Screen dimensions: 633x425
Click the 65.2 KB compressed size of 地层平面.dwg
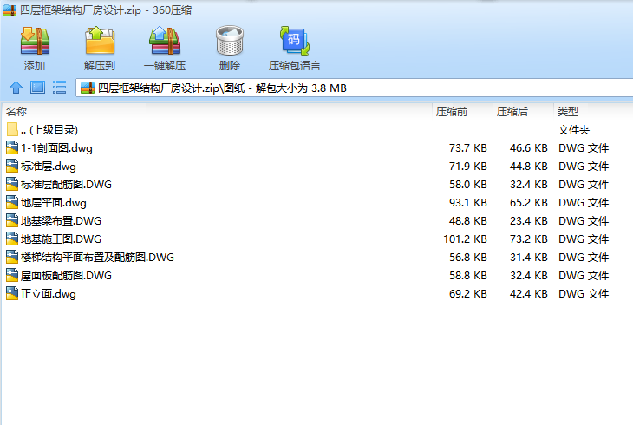click(x=528, y=203)
